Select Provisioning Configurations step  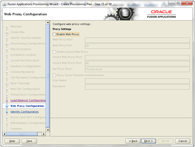[28, 44]
